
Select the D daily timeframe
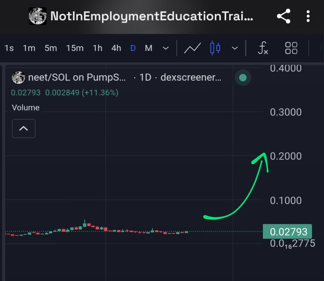(133, 48)
